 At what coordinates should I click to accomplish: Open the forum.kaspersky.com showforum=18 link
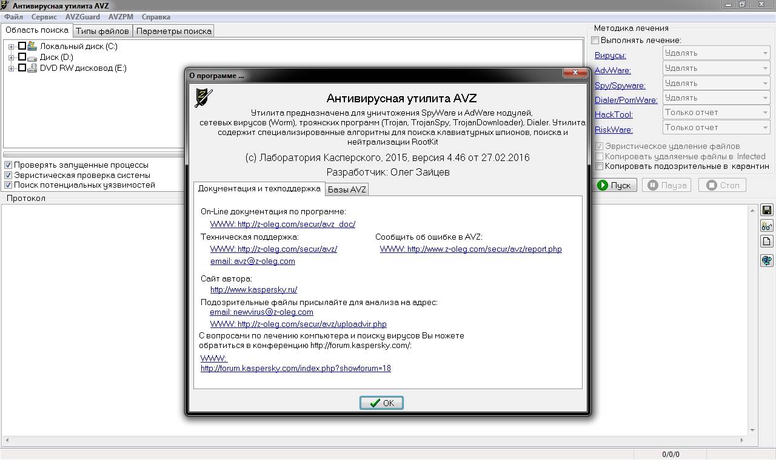tap(296, 368)
